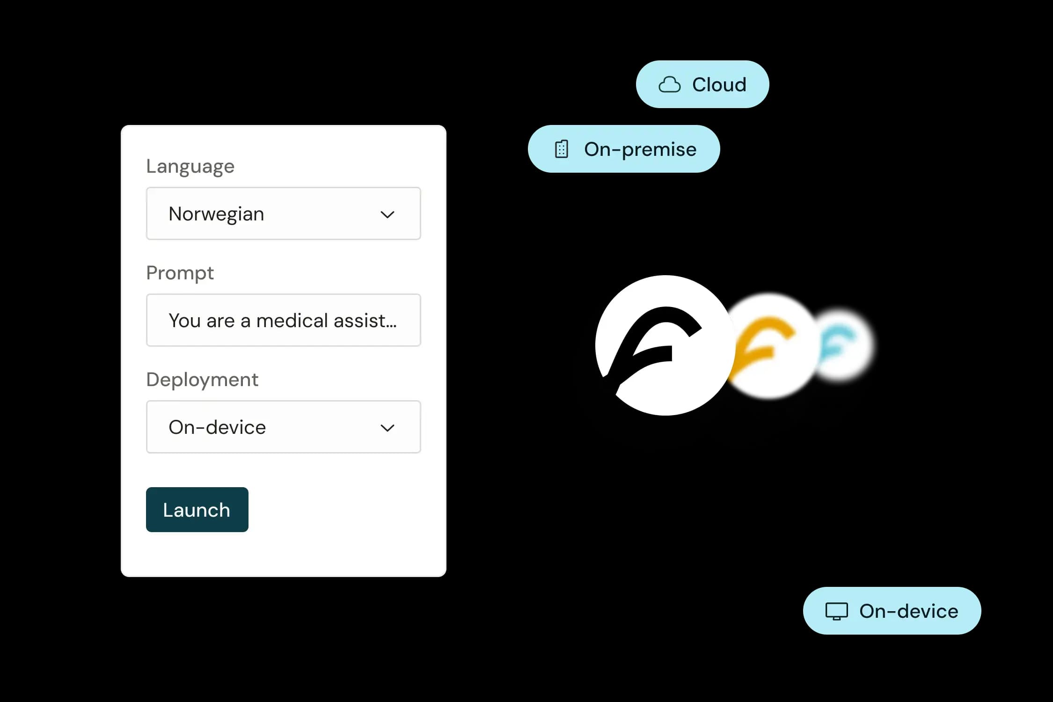
Task: Click the Norwegian text in language selector
Action: [216, 214]
